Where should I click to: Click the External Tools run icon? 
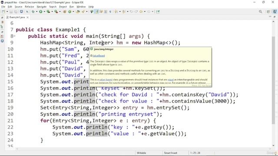tap(56, 12)
